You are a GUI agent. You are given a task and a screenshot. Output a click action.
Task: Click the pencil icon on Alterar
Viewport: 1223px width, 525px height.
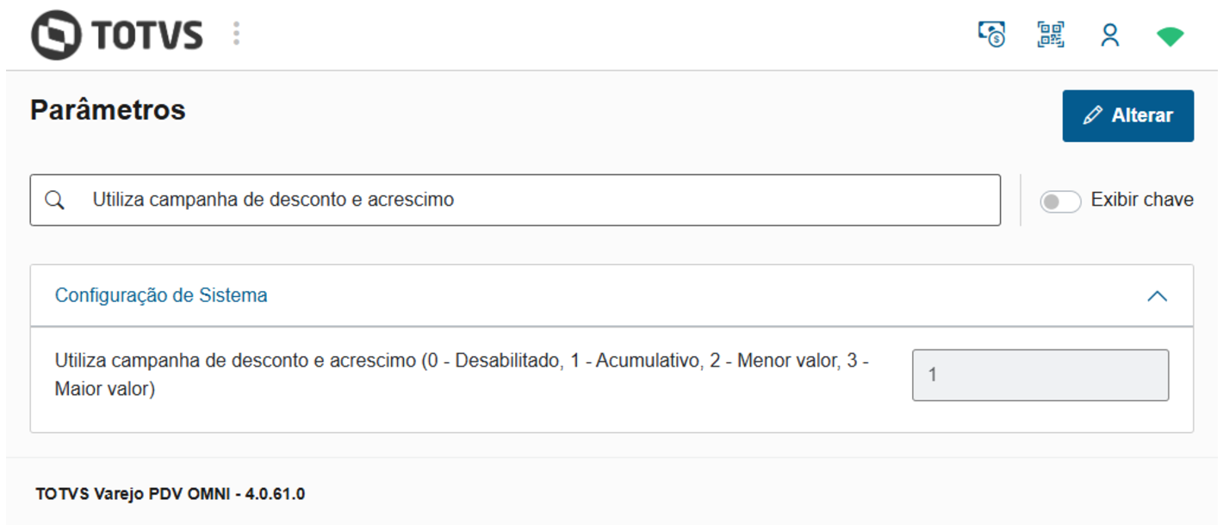click(1093, 115)
